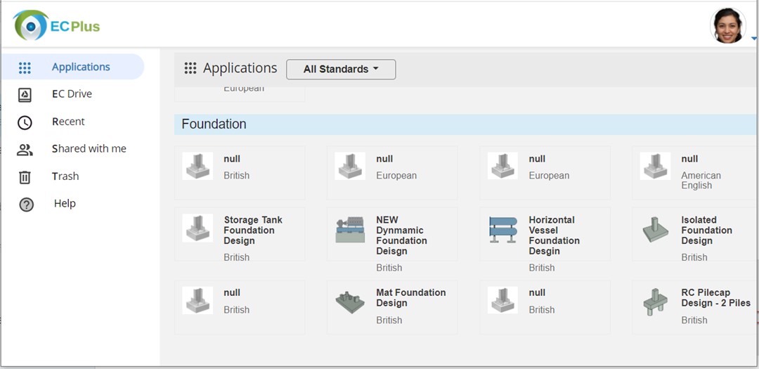This screenshot has height=369, width=759.
Task: Click the Horizontal Vessel Foundation icon
Action: (503, 230)
